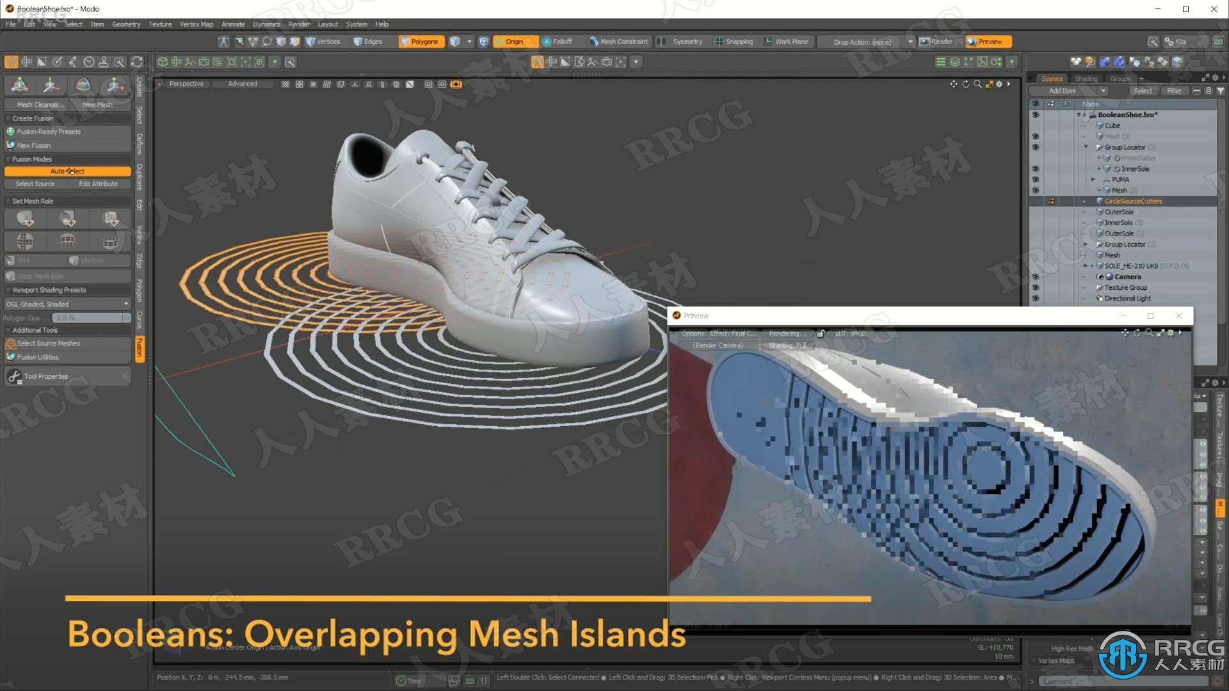Expand the SOLE_HE-210 UK8 item
Image resolution: width=1229 pixels, height=691 pixels.
(1085, 266)
